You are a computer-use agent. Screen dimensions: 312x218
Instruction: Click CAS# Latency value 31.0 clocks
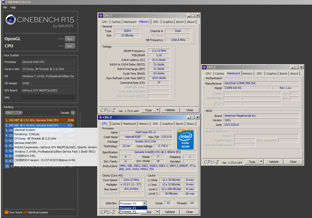coord(159,60)
